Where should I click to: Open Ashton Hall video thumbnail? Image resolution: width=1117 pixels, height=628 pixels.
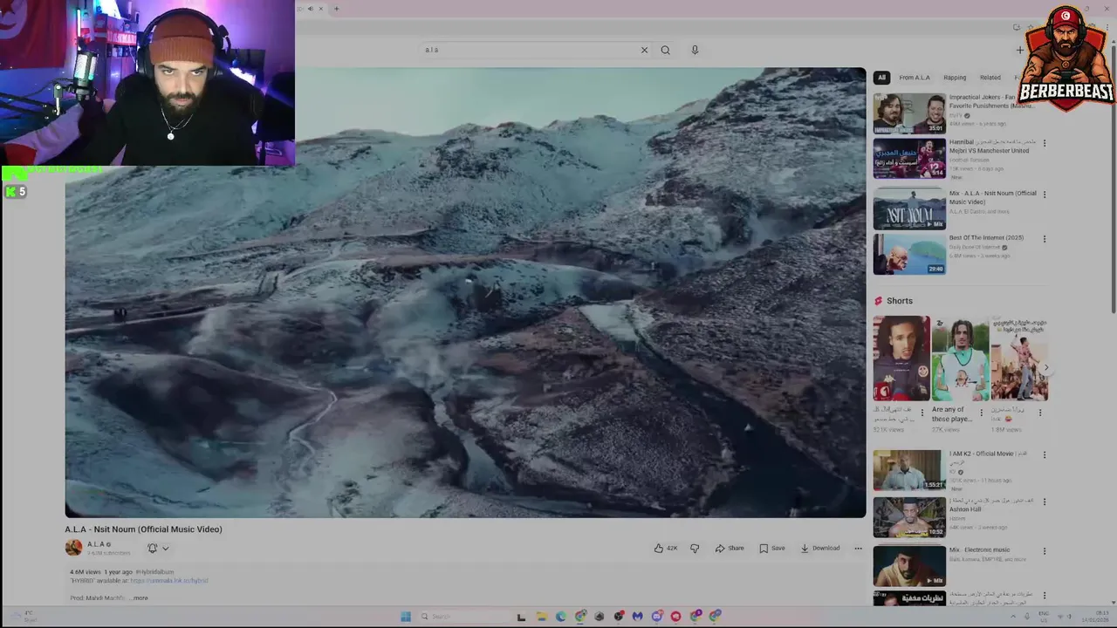coord(909,517)
